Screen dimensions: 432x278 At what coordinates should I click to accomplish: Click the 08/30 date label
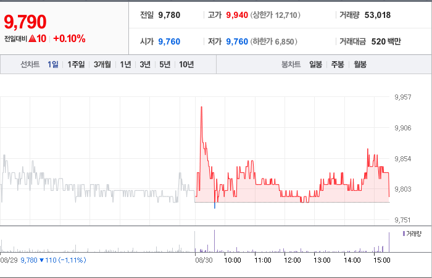(x=204, y=260)
